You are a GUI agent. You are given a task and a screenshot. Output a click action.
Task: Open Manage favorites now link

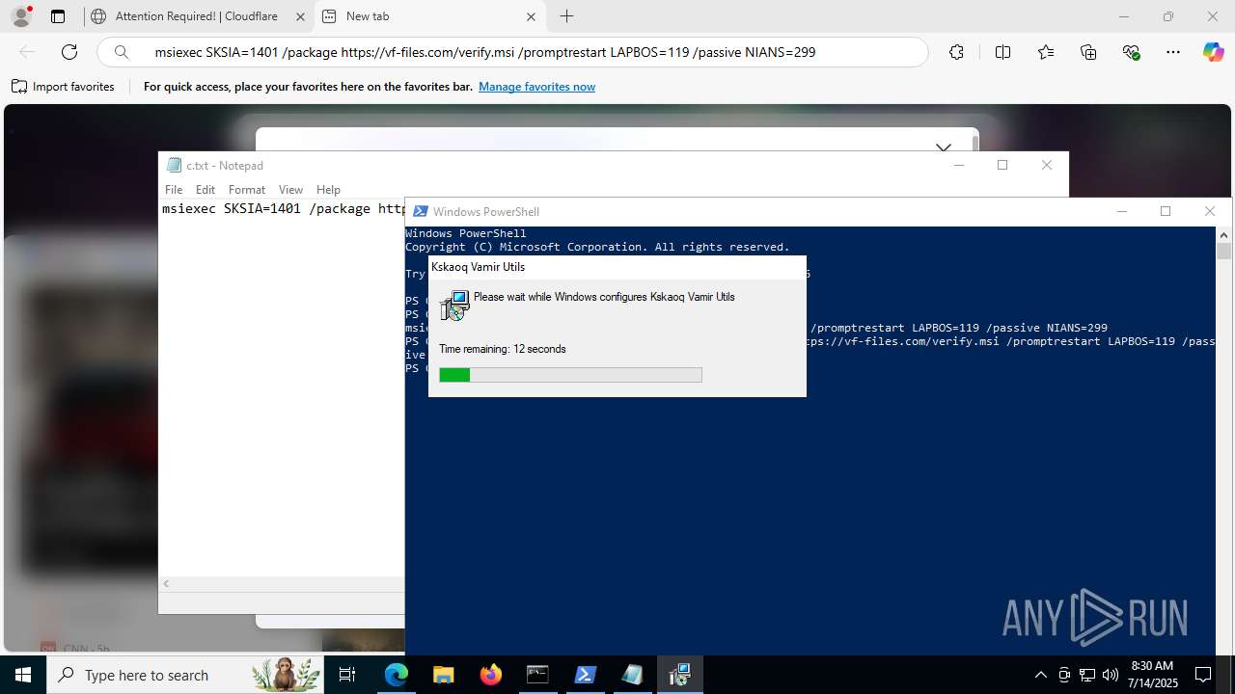[x=536, y=87]
